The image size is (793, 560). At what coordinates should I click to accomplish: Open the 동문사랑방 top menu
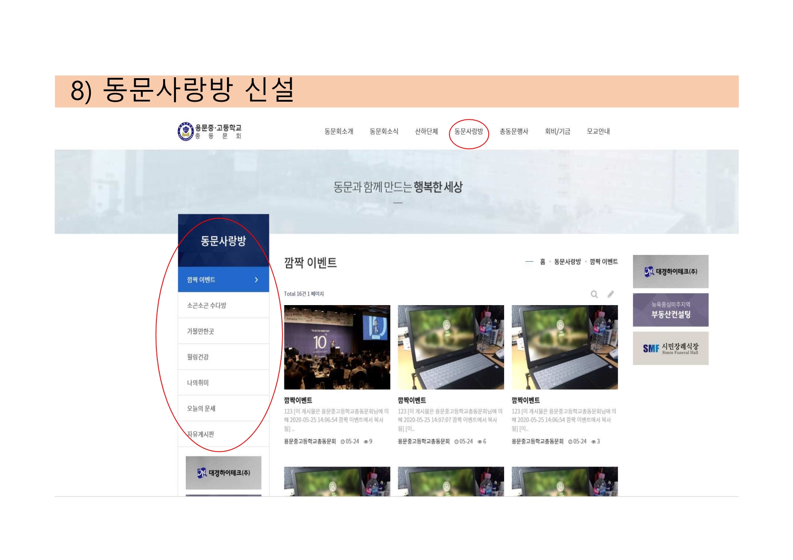468,132
